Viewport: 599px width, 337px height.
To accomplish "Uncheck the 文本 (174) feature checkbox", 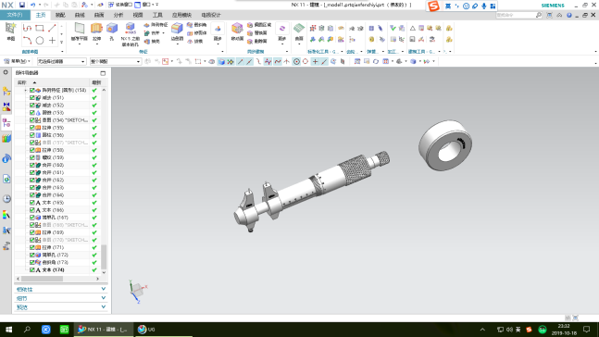I will click(32, 269).
